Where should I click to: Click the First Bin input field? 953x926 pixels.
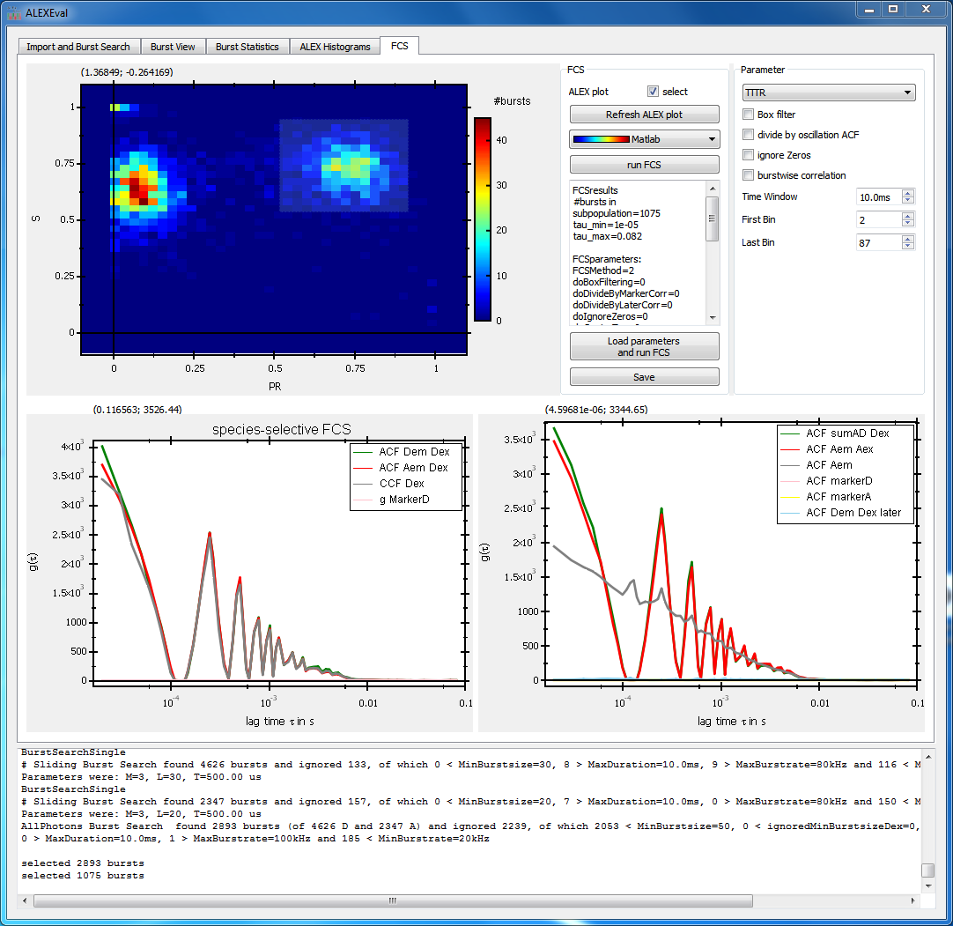(878, 220)
